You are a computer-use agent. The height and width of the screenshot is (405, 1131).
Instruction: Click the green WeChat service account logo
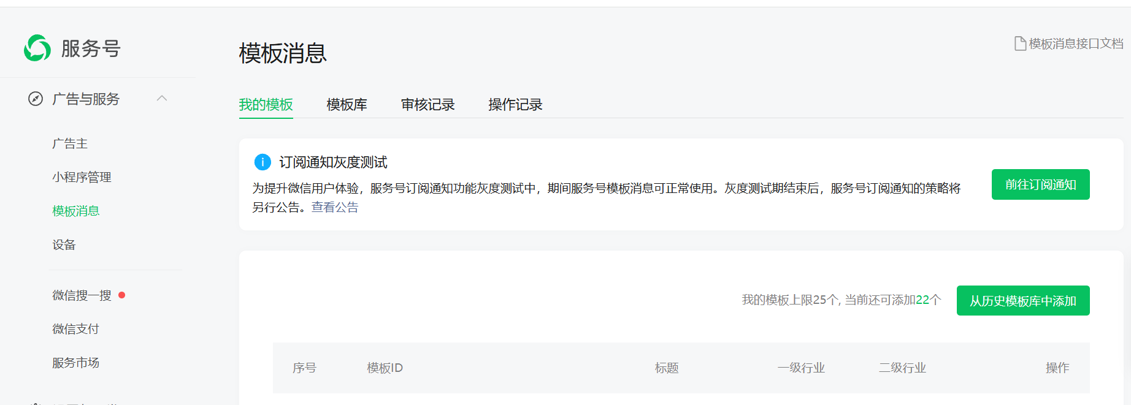pyautogui.click(x=37, y=48)
